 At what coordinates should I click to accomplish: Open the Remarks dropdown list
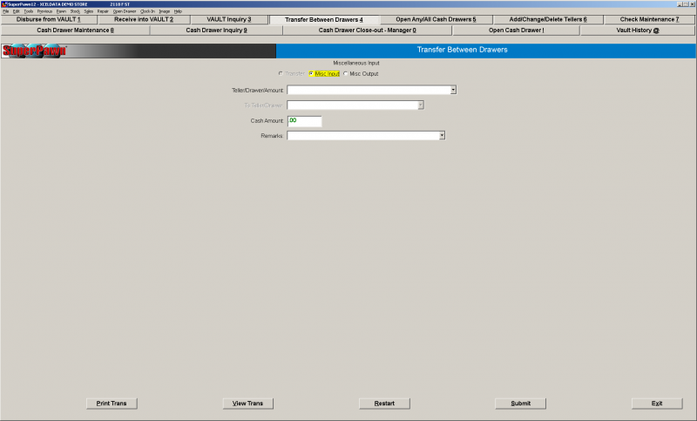[x=442, y=136]
